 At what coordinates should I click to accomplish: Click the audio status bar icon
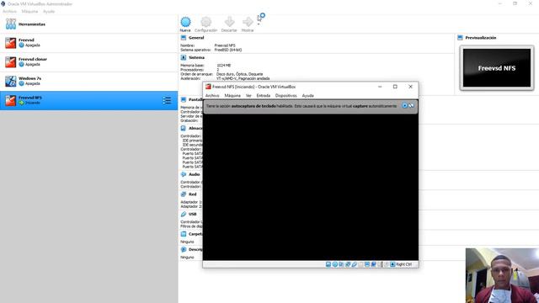(341, 264)
